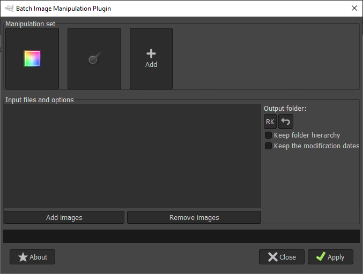
Task: Click the Batch Image Manipulation Plugin title bar
Action: (161, 9)
